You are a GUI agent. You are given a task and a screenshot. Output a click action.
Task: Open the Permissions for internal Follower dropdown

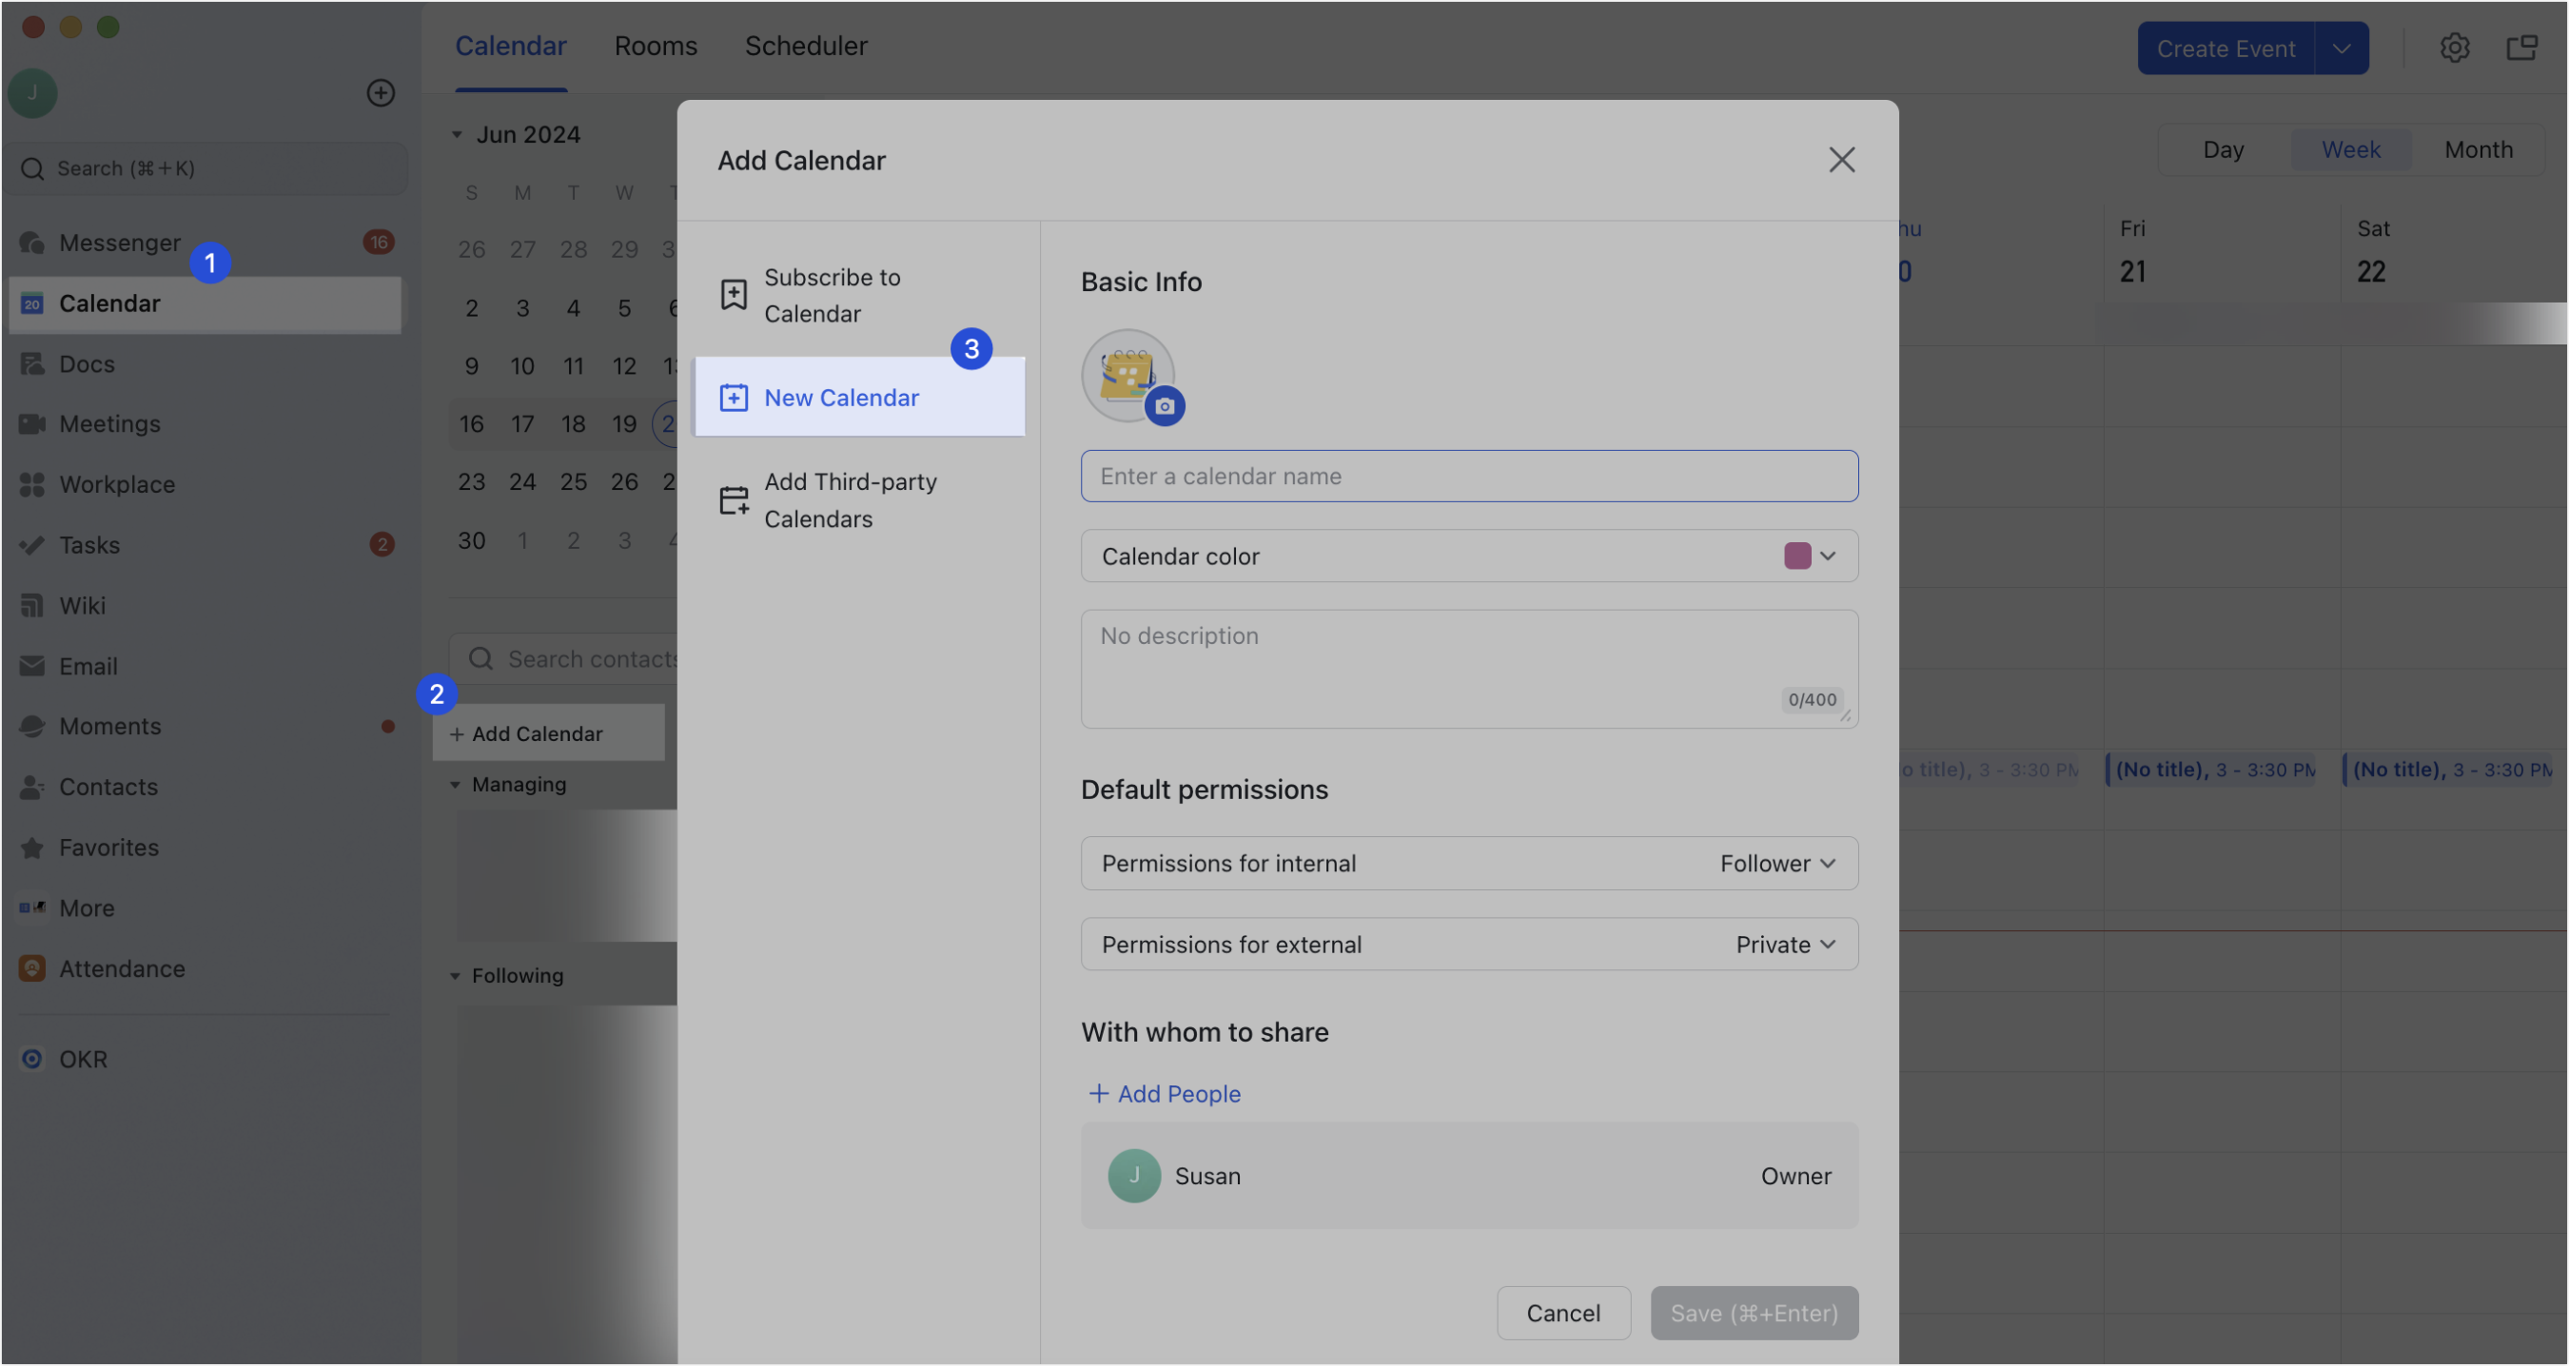[x=1777, y=864]
